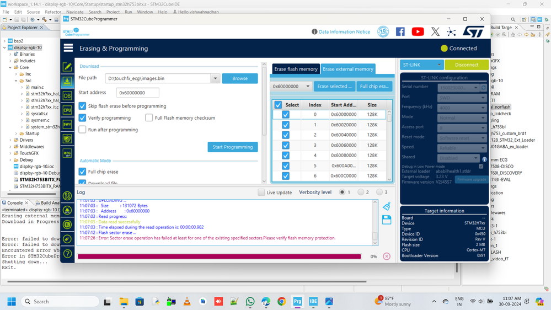Clear the log with the broom icon

[x=387, y=206]
